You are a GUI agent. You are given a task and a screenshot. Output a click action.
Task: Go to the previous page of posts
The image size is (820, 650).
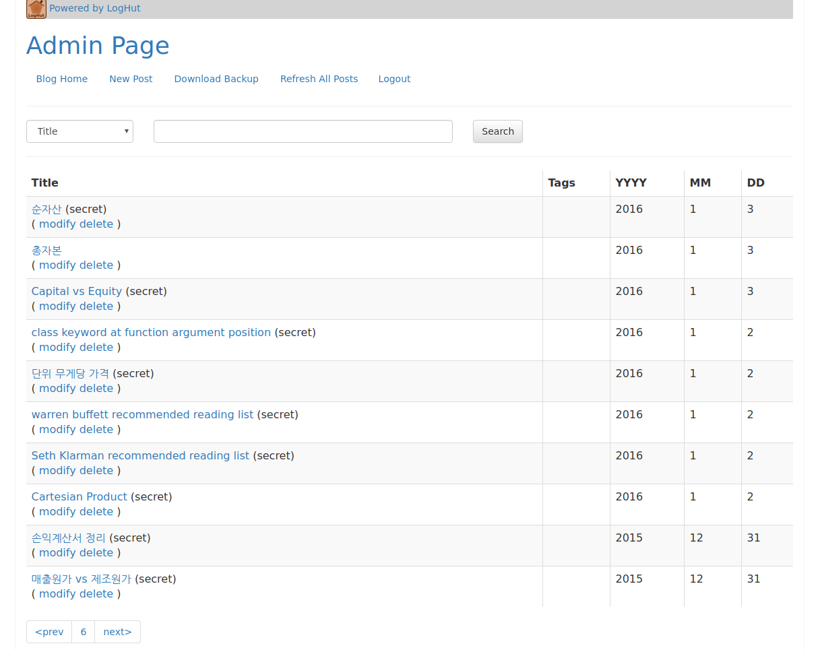tap(49, 632)
